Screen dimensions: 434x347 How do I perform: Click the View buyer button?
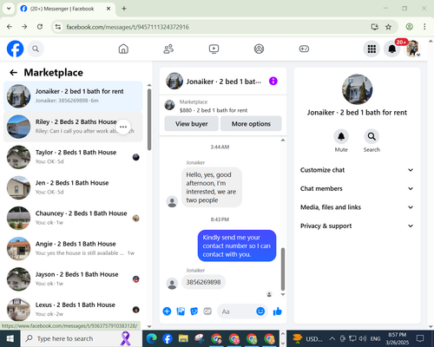coord(192,124)
